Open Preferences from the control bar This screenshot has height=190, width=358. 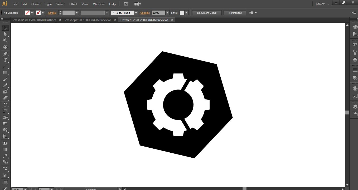(234, 13)
